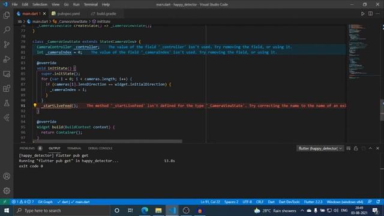Open the Testing flask view
Image resolution: width=384 pixels, height=216 pixels.
(x=7, y=103)
